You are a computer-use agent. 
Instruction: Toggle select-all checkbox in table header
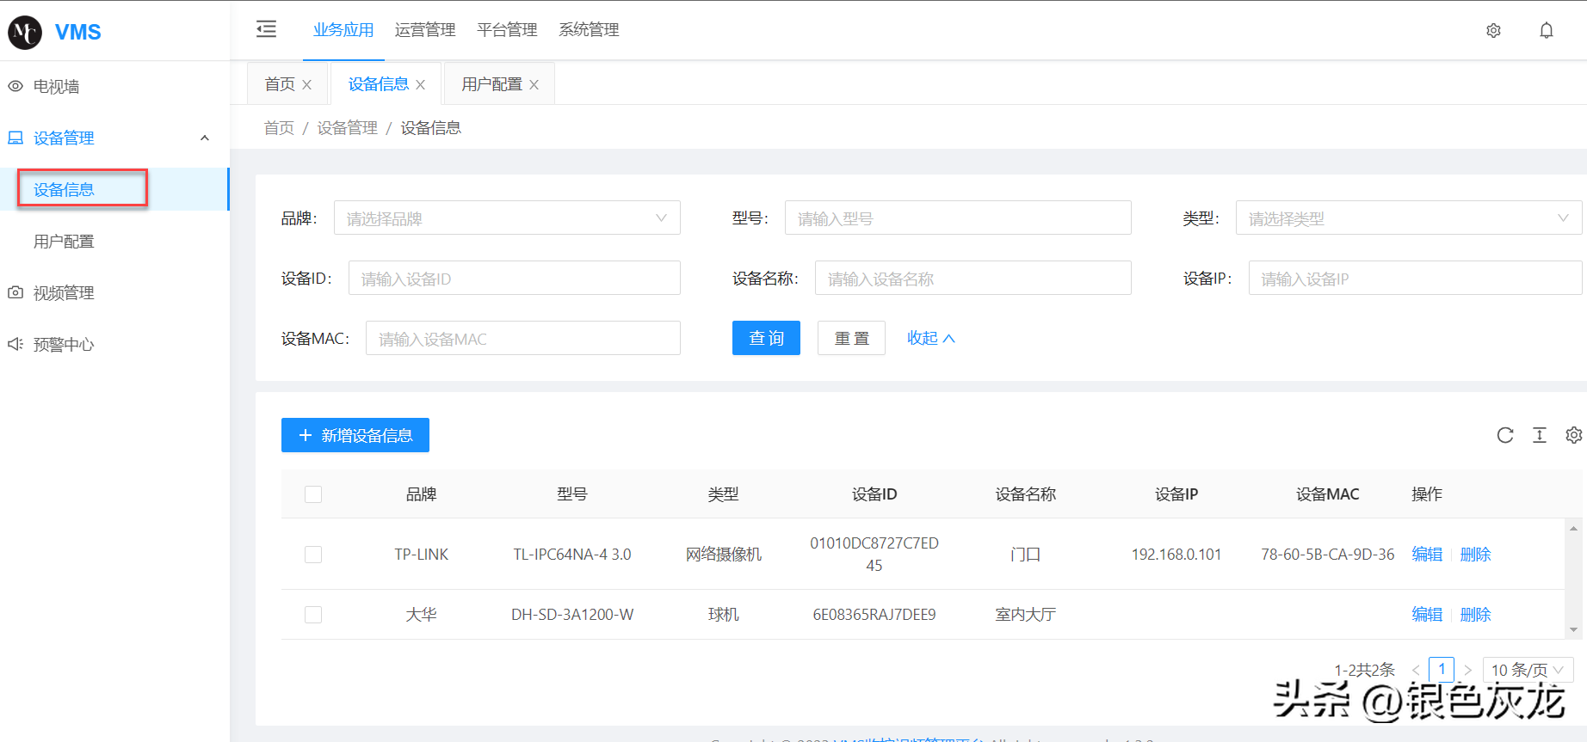point(313,494)
